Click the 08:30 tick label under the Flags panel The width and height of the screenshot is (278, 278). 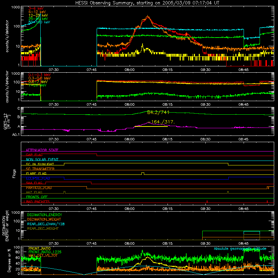(205, 209)
